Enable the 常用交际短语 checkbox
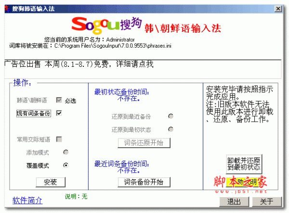The width and height of the screenshot is (289, 213). (59, 139)
